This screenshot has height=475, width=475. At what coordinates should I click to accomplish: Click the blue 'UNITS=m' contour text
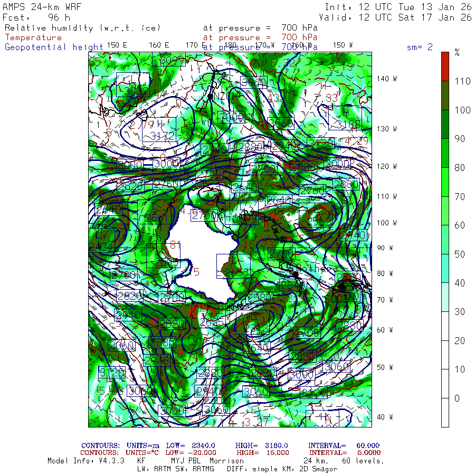(x=142, y=445)
